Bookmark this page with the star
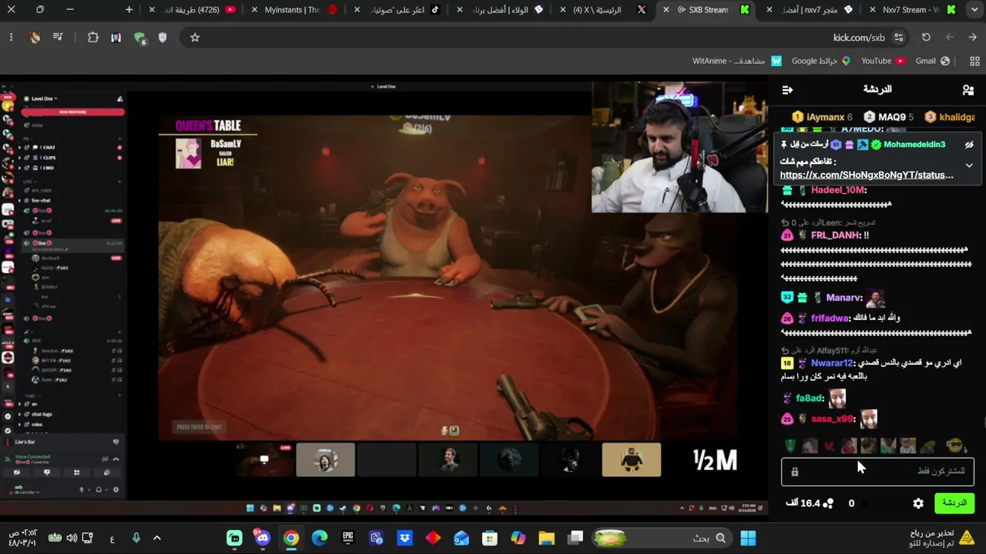Image resolution: width=986 pixels, height=554 pixels. pyautogui.click(x=195, y=37)
